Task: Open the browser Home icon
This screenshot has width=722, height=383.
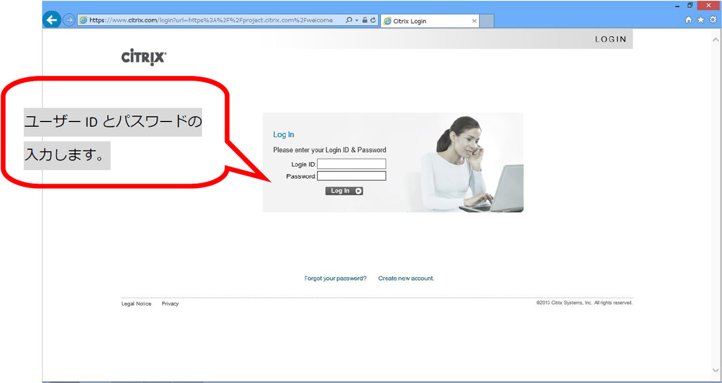Action: click(x=689, y=20)
